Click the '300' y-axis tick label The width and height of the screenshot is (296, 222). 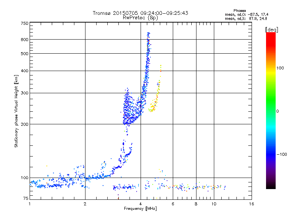(x=24, y=93)
